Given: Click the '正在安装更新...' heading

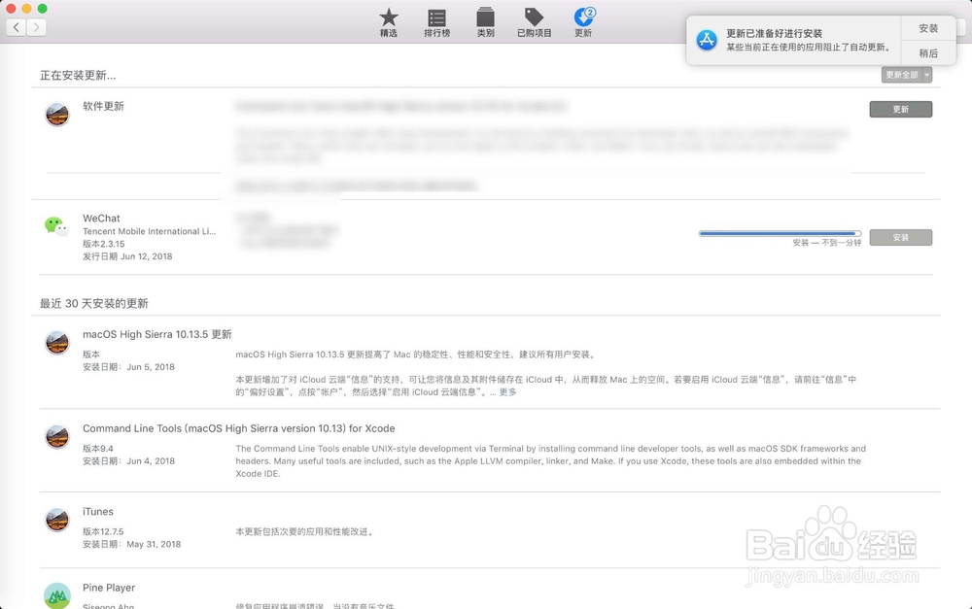Looking at the screenshot, I should (78, 76).
